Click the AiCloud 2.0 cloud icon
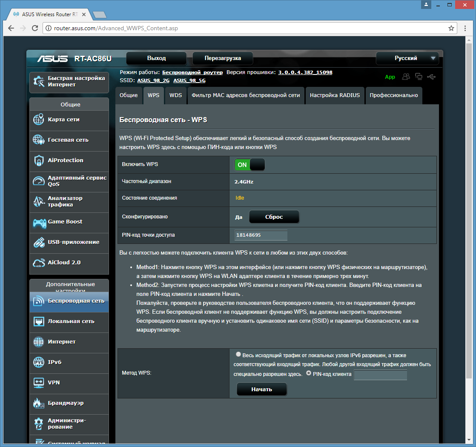This screenshot has height=447, width=476. click(39, 263)
